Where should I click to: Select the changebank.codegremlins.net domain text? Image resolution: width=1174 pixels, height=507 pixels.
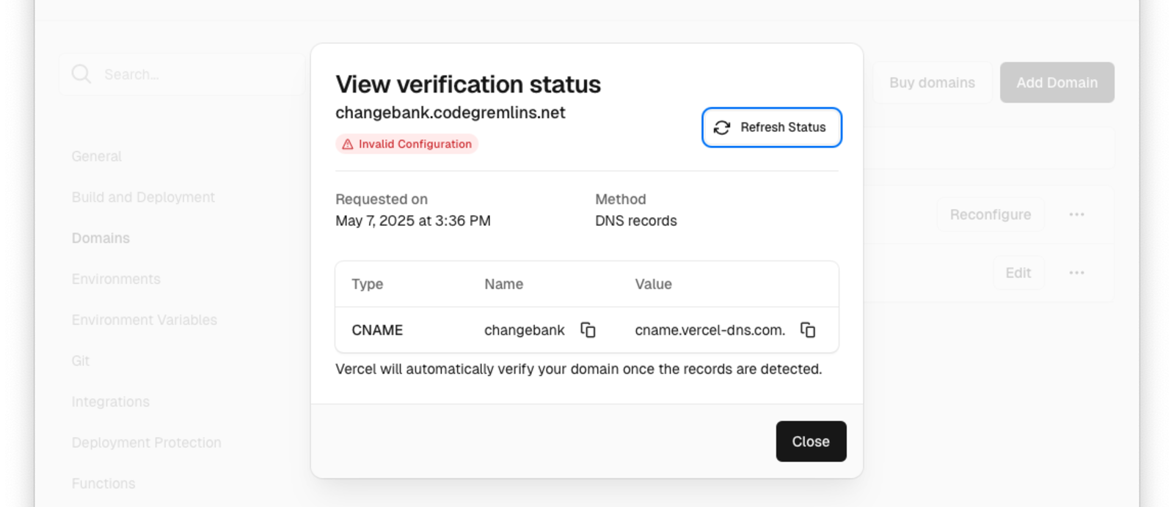pos(451,113)
